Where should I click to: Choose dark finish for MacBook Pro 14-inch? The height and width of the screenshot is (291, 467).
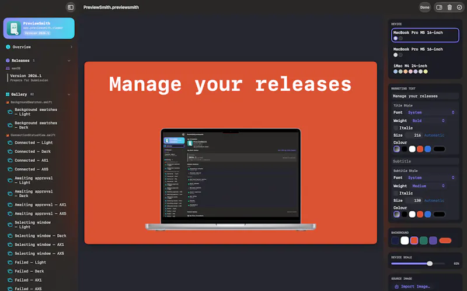(400, 38)
